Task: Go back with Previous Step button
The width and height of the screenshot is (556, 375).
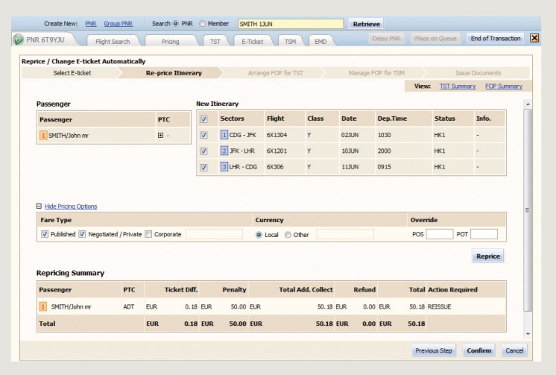Action: pyautogui.click(x=434, y=350)
